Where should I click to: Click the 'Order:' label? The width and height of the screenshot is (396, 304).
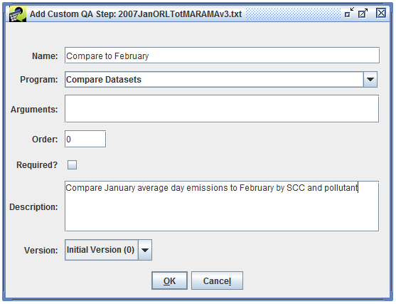point(45,140)
